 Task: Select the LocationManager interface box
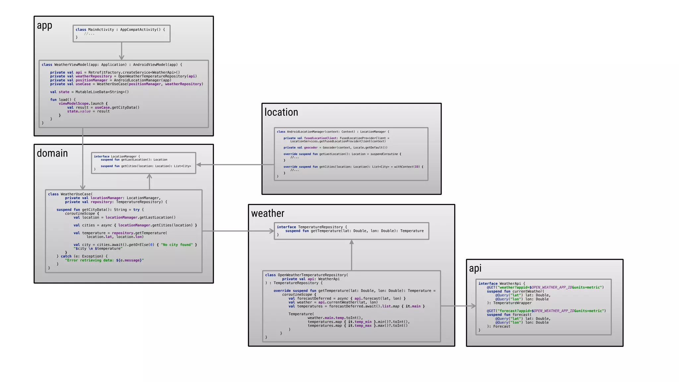tap(144, 163)
